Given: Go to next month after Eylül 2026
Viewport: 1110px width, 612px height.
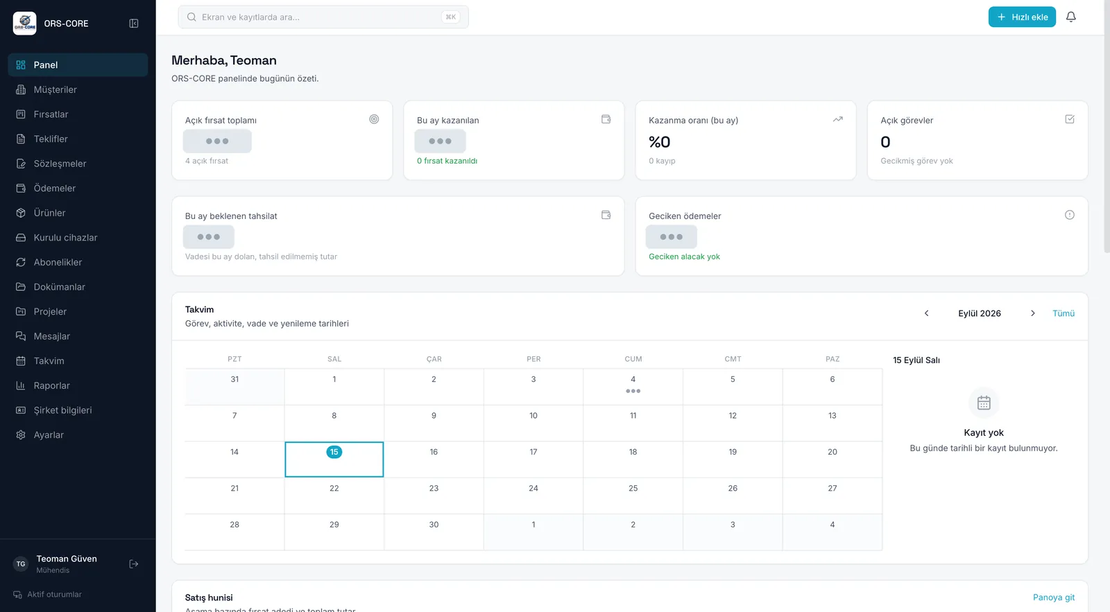Looking at the screenshot, I should [x=1033, y=313].
